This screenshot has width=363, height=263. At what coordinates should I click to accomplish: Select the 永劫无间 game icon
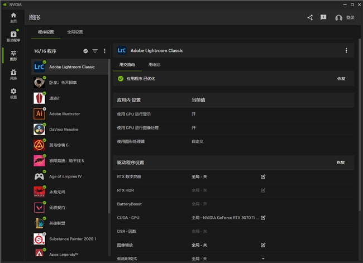(39, 192)
